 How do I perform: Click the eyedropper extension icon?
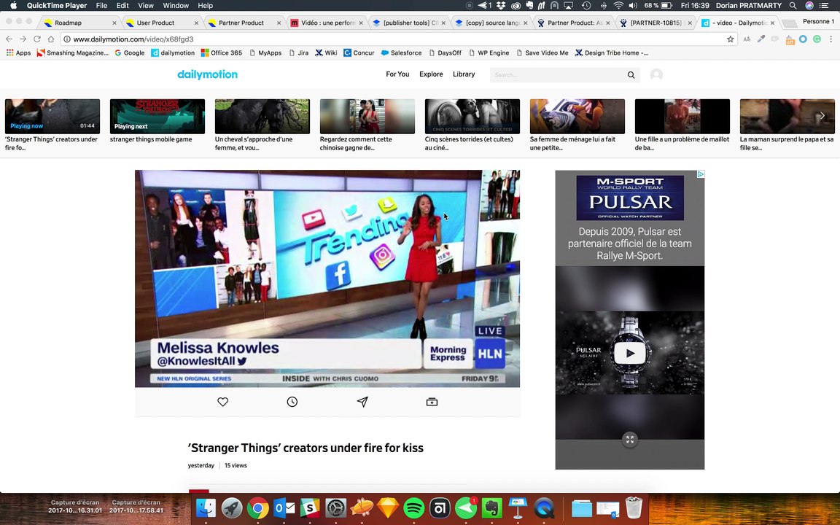tap(761, 39)
